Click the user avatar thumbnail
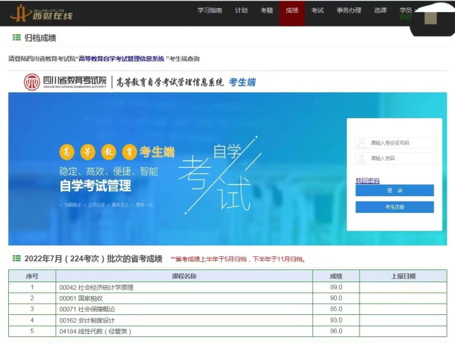 pos(430,18)
